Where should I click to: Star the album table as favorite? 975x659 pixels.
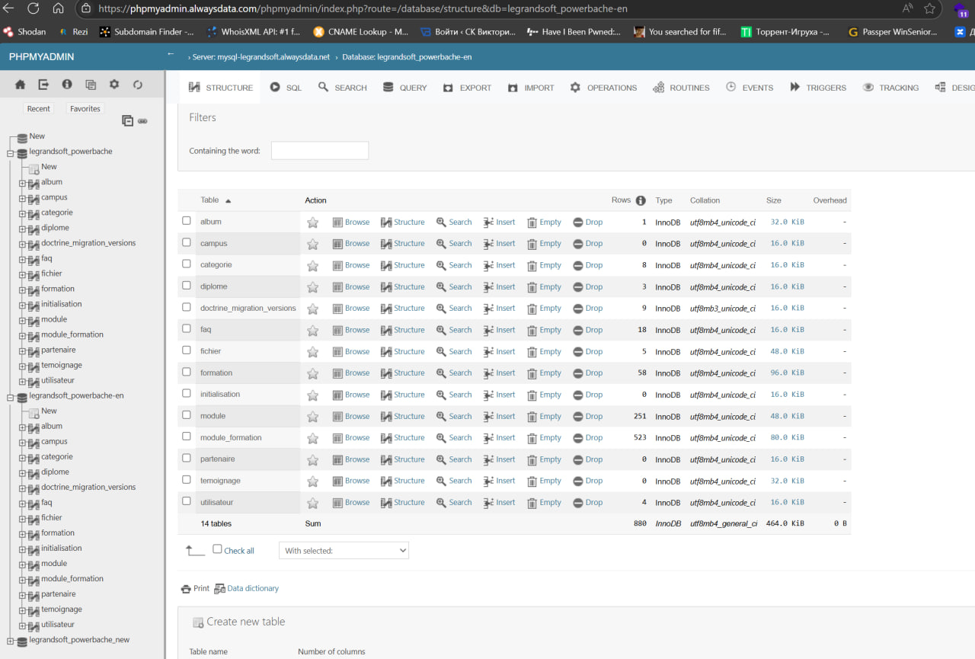312,222
